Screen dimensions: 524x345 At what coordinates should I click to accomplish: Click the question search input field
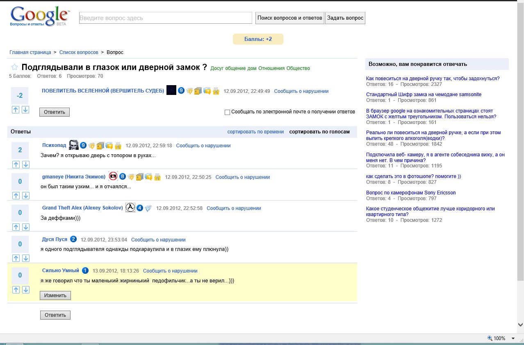click(x=166, y=18)
